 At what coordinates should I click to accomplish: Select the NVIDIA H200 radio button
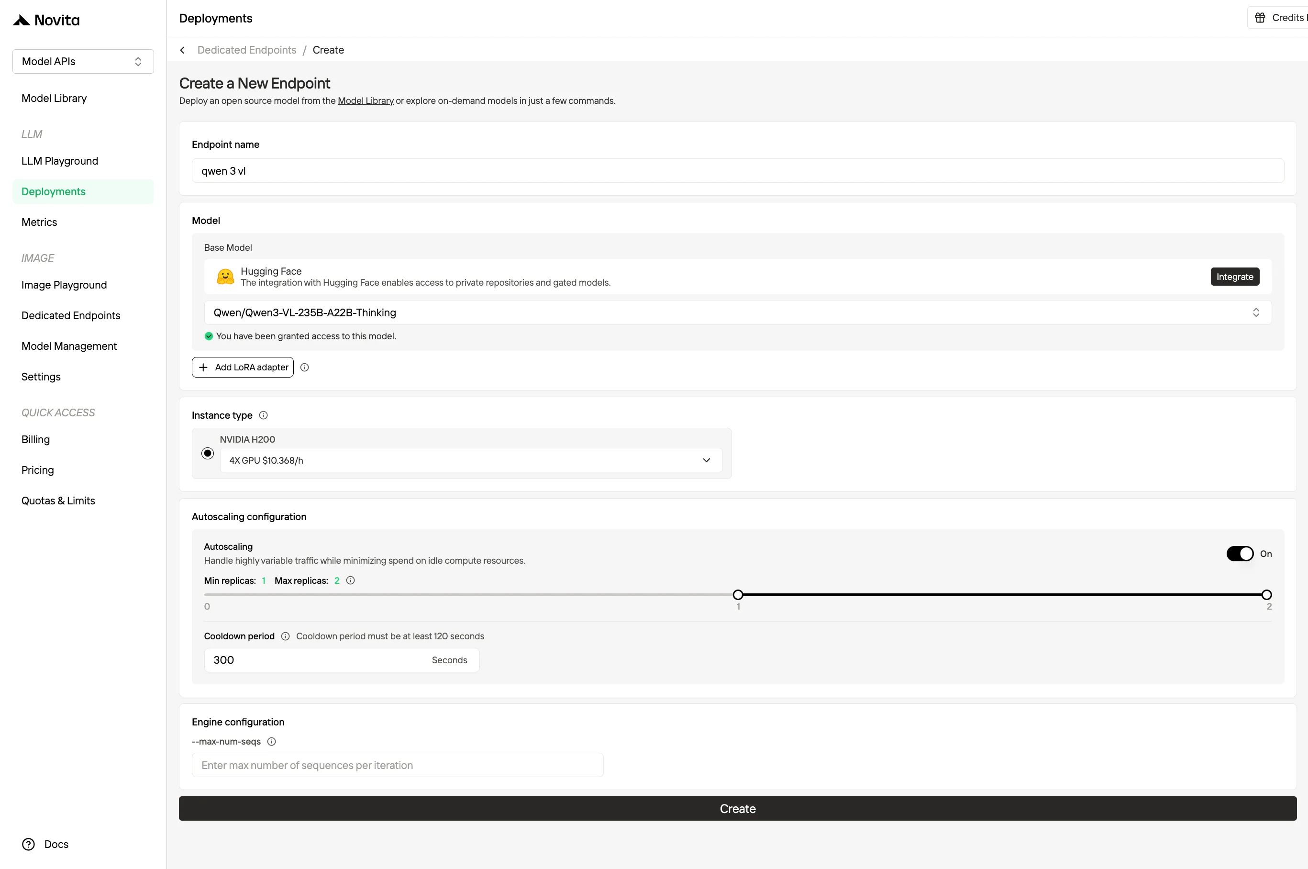pos(208,453)
